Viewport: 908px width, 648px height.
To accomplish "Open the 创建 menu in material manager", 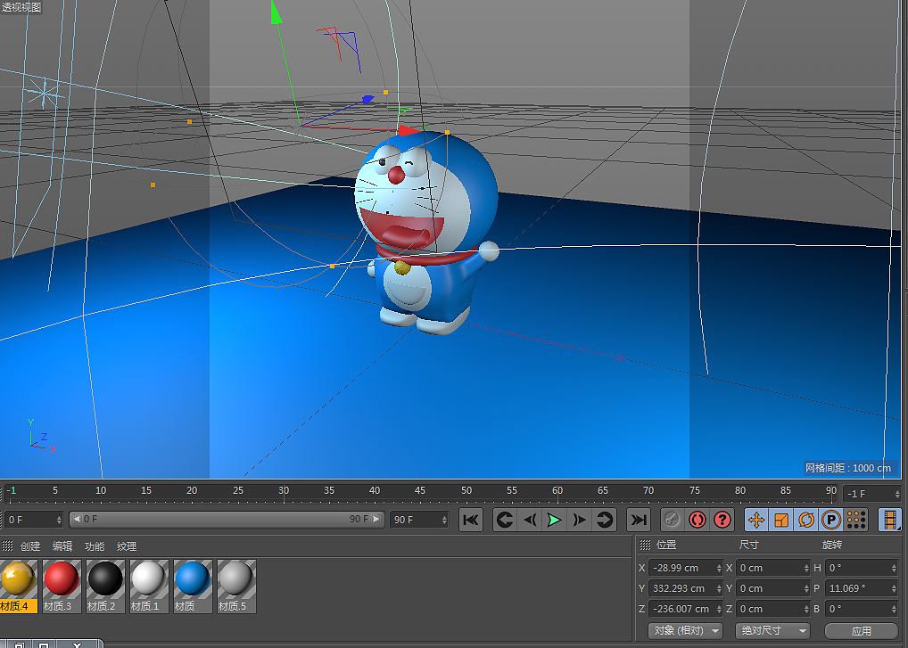I will (30, 546).
